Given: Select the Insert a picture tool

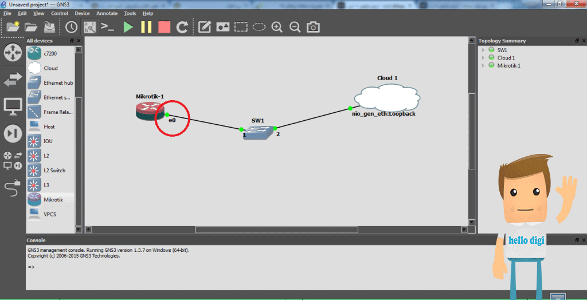Looking at the screenshot, I should [223, 27].
